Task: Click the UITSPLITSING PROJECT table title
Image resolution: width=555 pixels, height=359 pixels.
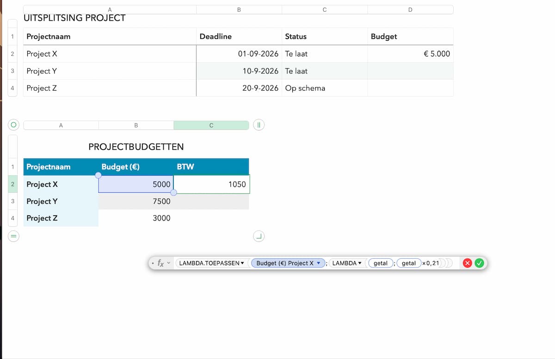Action: pos(74,18)
